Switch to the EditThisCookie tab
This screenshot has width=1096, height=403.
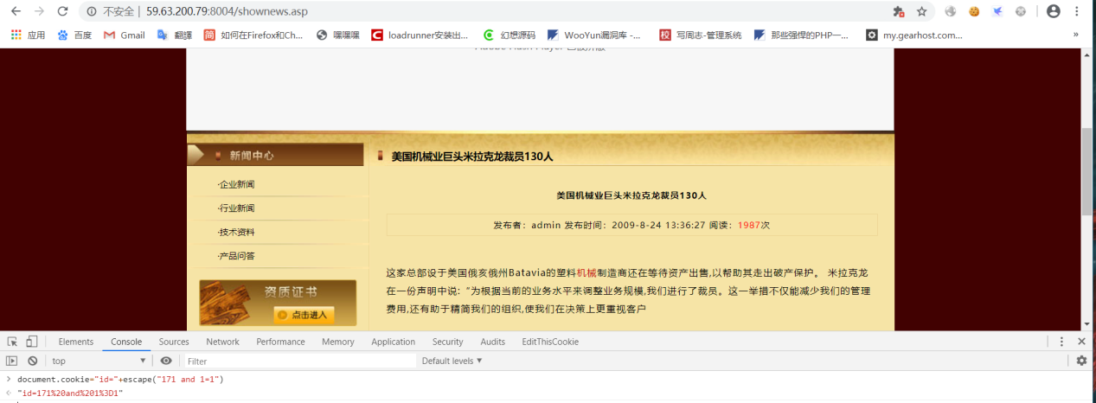click(550, 342)
